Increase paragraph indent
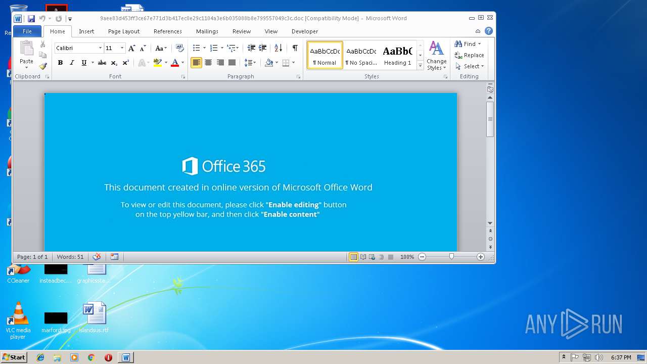This screenshot has width=647, height=364. tap(263, 48)
